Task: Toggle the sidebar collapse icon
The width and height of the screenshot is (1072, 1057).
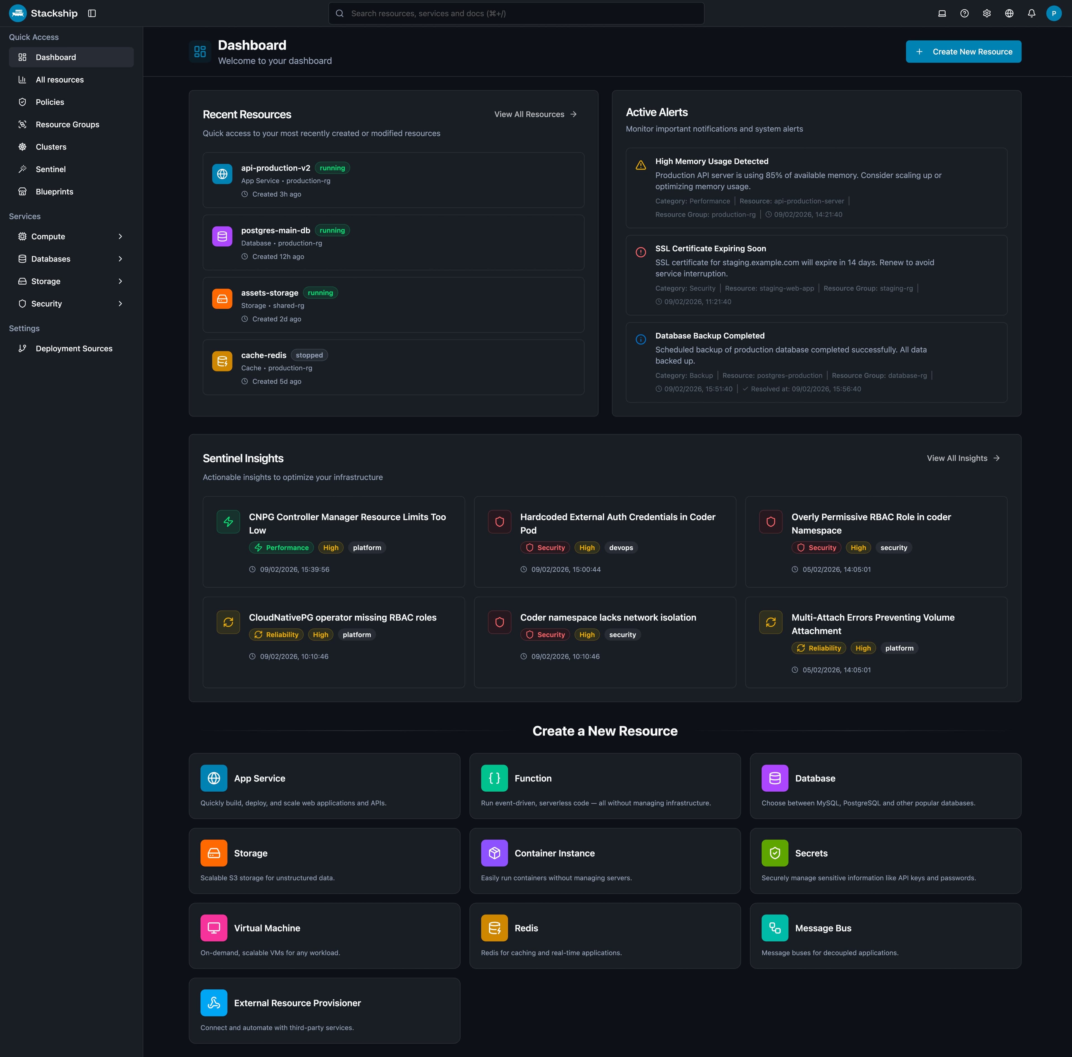Action: 92,13
